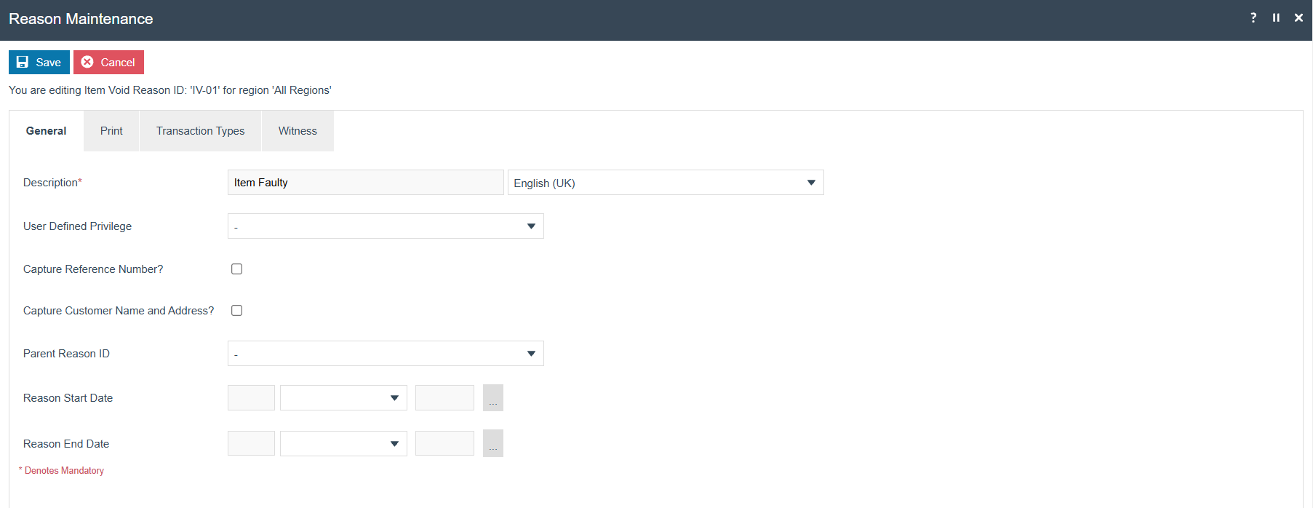This screenshot has height=508, width=1313.
Task: Close the Reason Maintenance dialog
Action: pyautogui.click(x=1298, y=17)
